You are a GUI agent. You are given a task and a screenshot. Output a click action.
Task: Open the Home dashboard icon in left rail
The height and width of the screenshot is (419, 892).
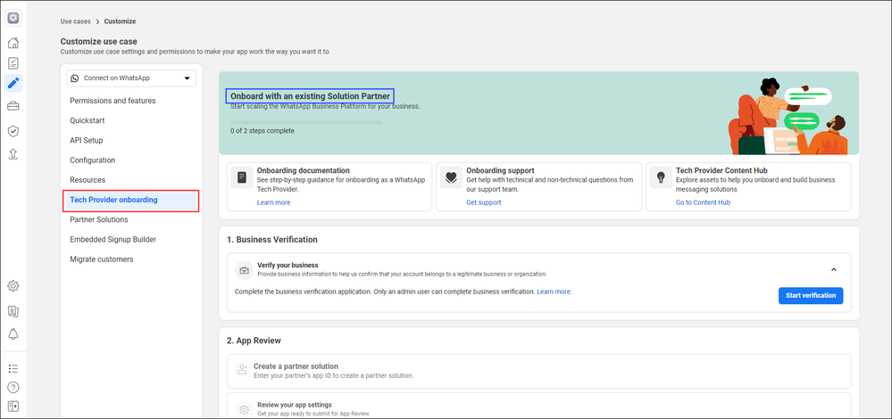click(13, 43)
